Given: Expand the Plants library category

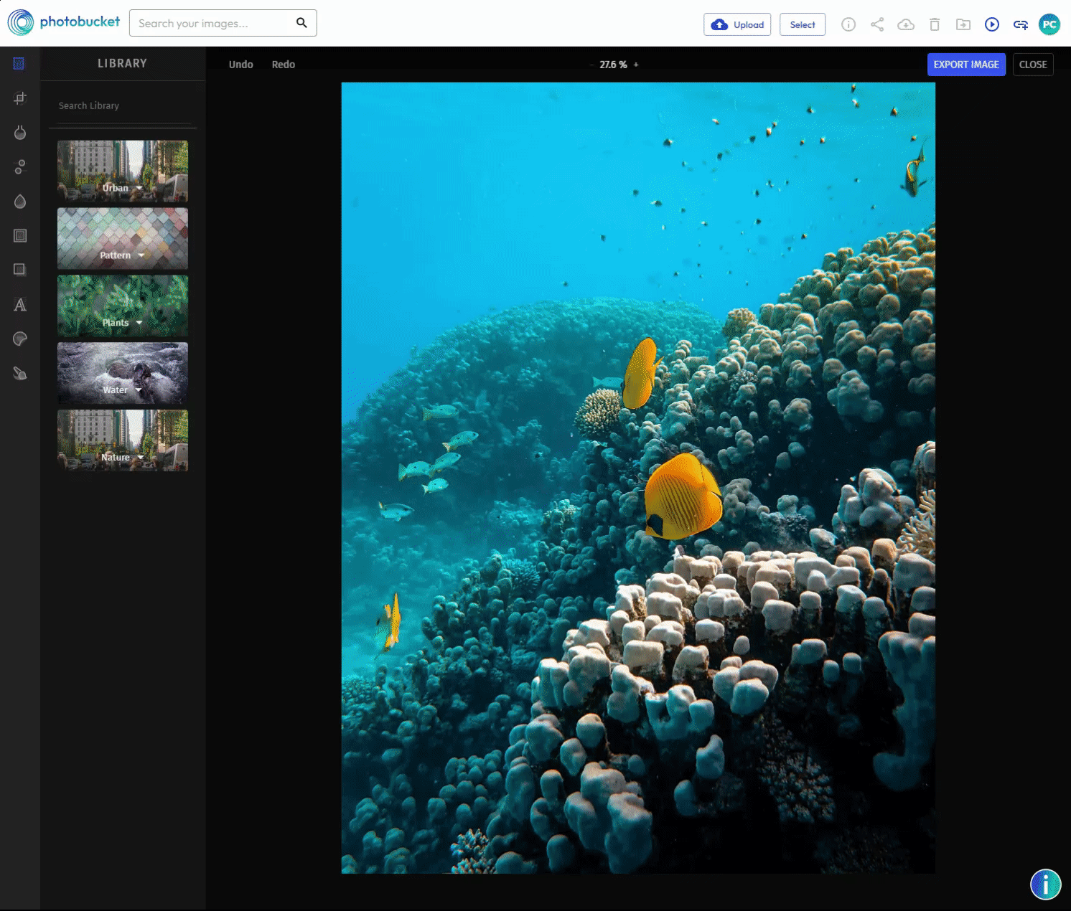Looking at the screenshot, I should [x=123, y=306].
